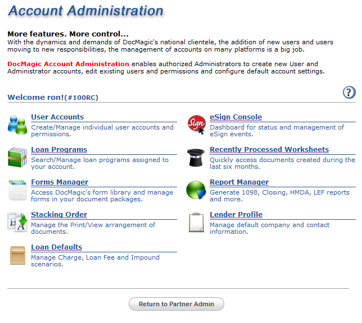This screenshot has height=323, width=362.
Task: Select the Stacking Order link
Action: pos(59,215)
